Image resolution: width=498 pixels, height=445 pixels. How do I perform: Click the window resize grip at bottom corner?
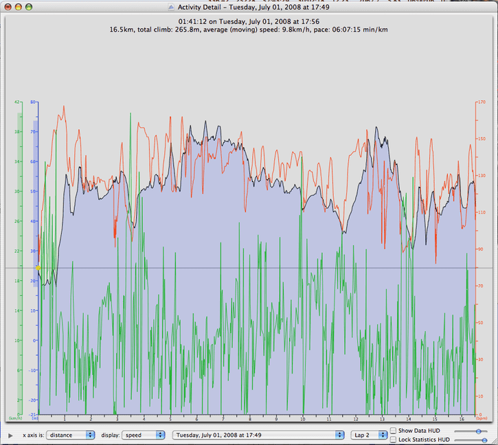tap(495, 442)
